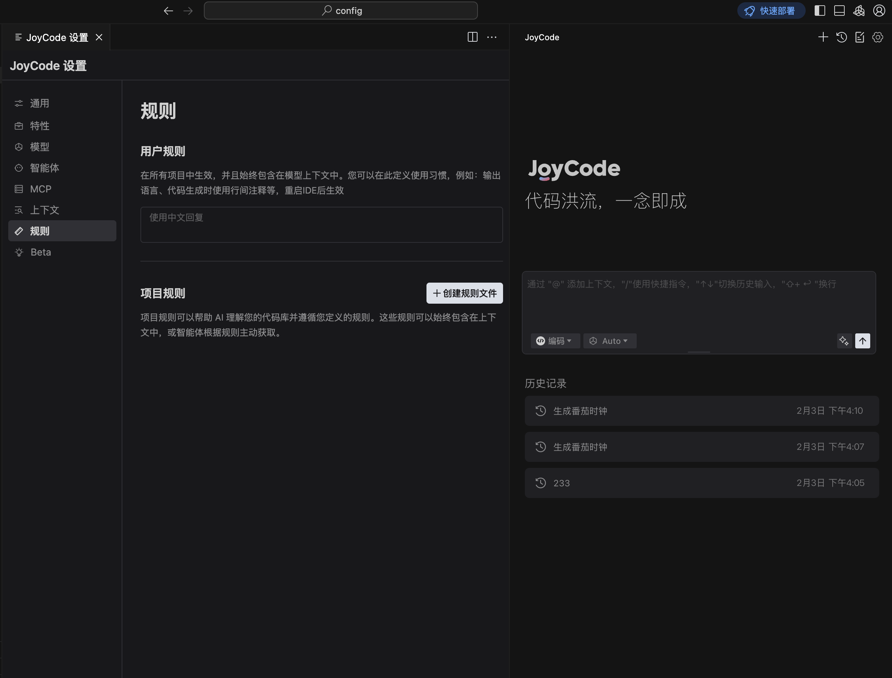
Task: Open the JoyCode icon in the top bar
Action: tap(859, 11)
